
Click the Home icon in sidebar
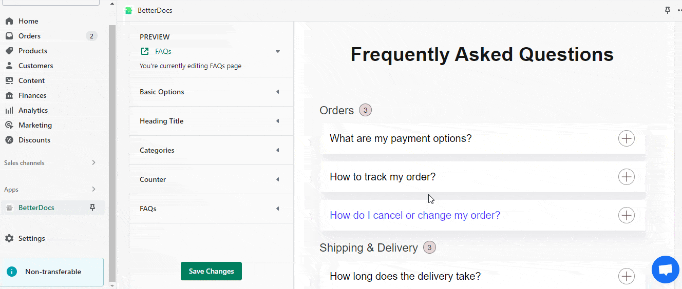9,22
